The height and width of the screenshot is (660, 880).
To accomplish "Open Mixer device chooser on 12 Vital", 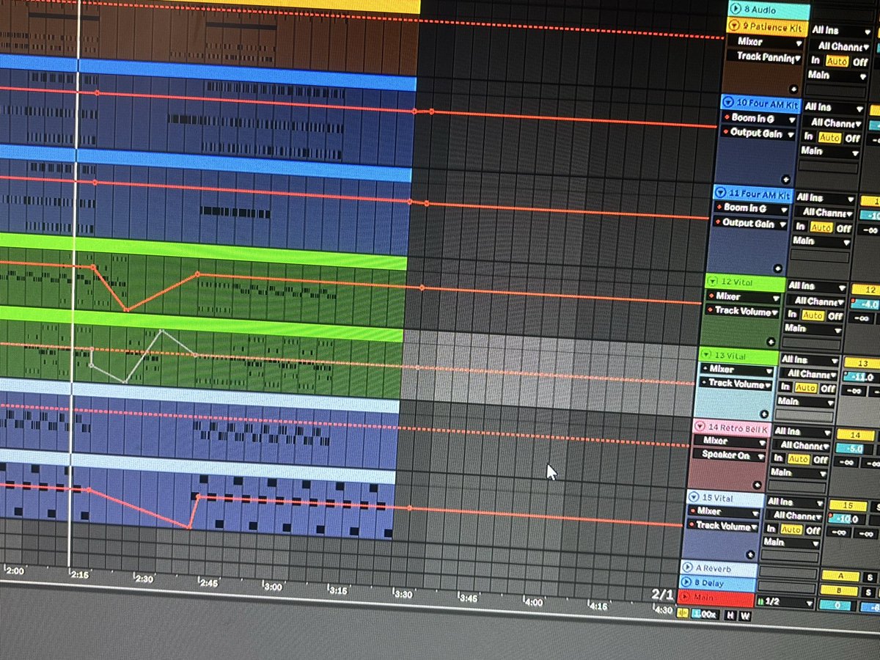I will pos(744,296).
